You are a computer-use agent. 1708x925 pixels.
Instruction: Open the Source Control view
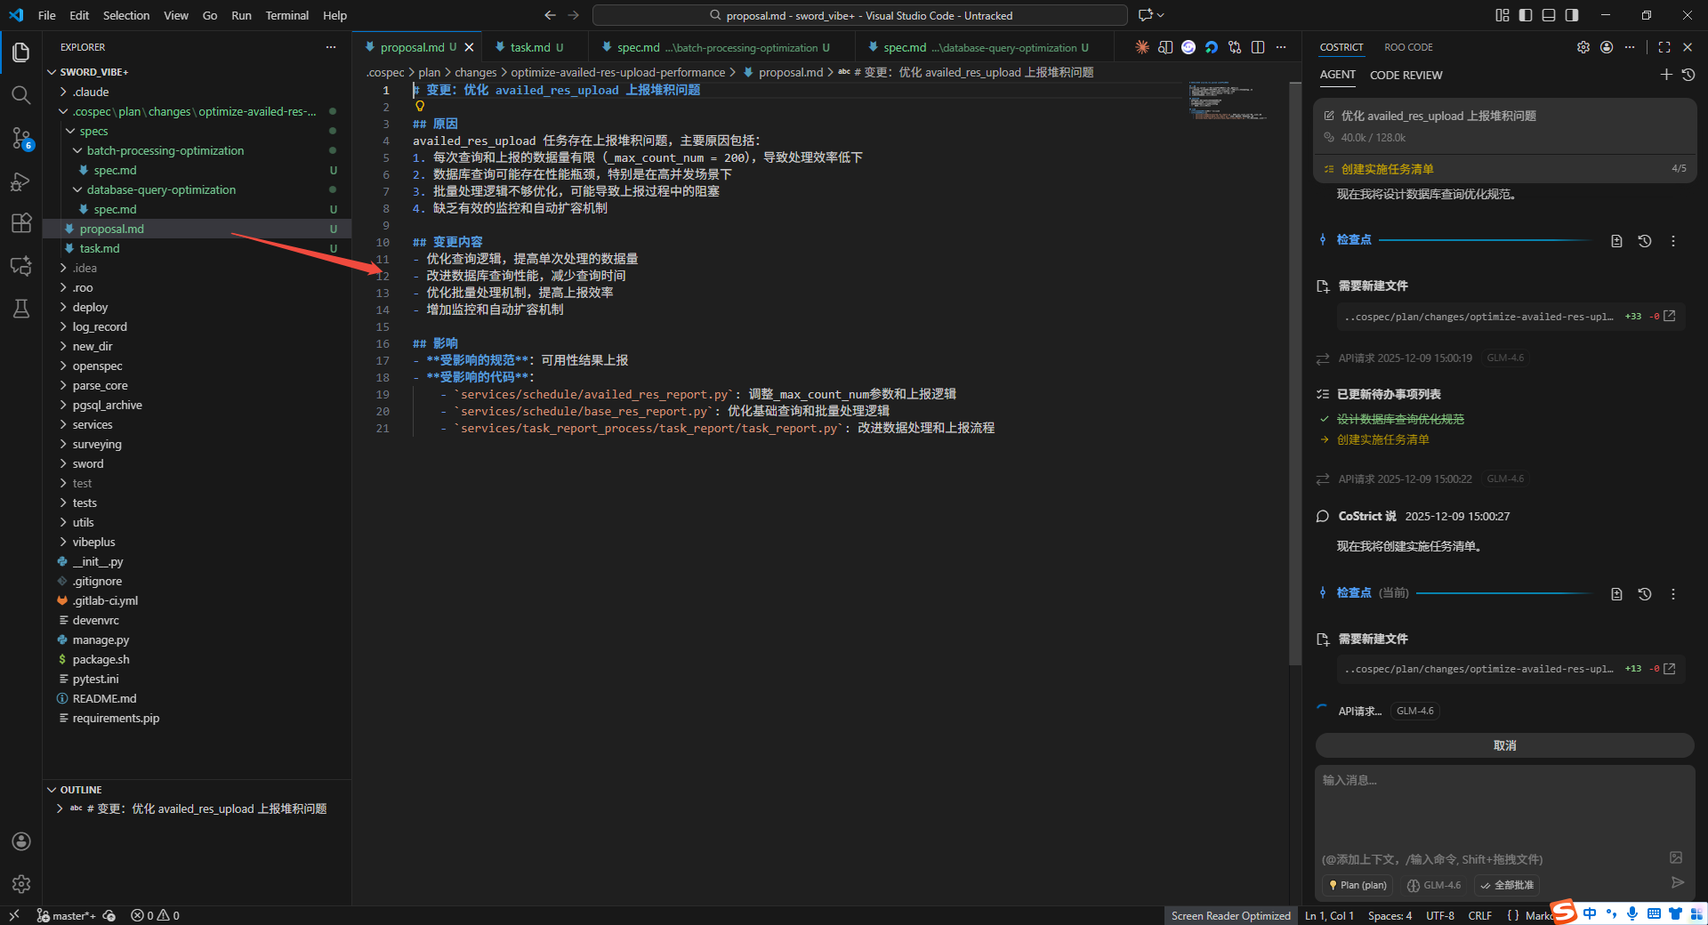[x=21, y=138]
